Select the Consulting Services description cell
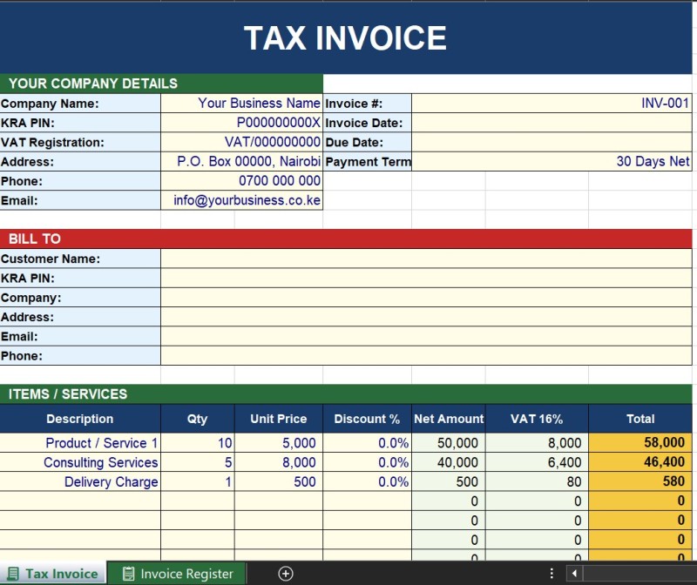 tap(80, 462)
